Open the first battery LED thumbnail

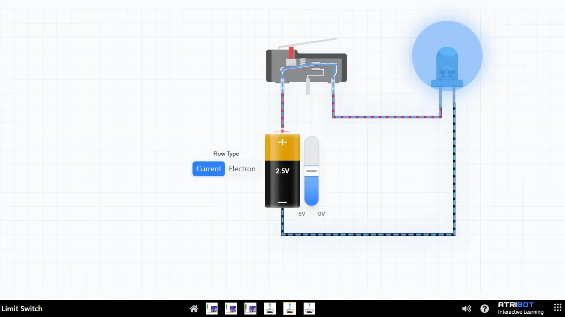pos(270,308)
